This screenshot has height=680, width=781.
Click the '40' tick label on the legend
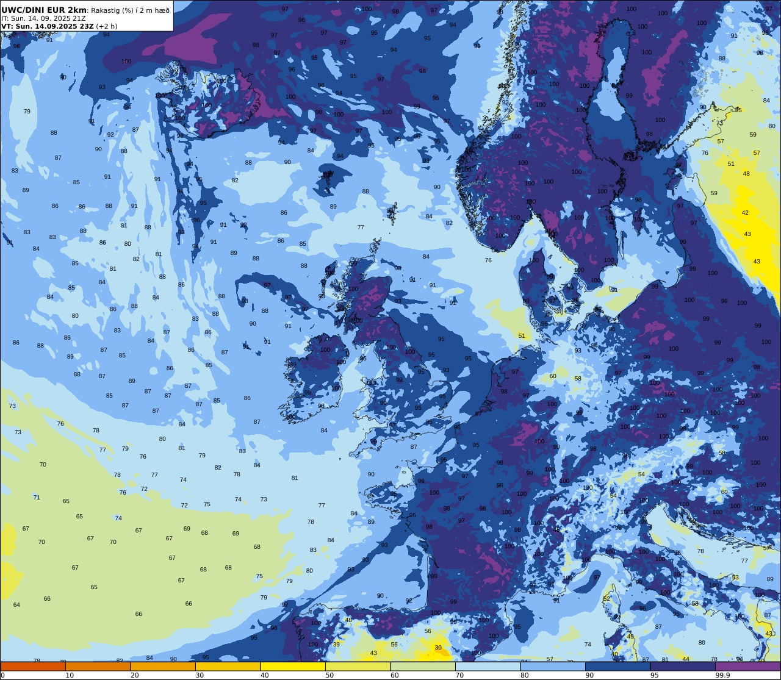[x=264, y=675]
